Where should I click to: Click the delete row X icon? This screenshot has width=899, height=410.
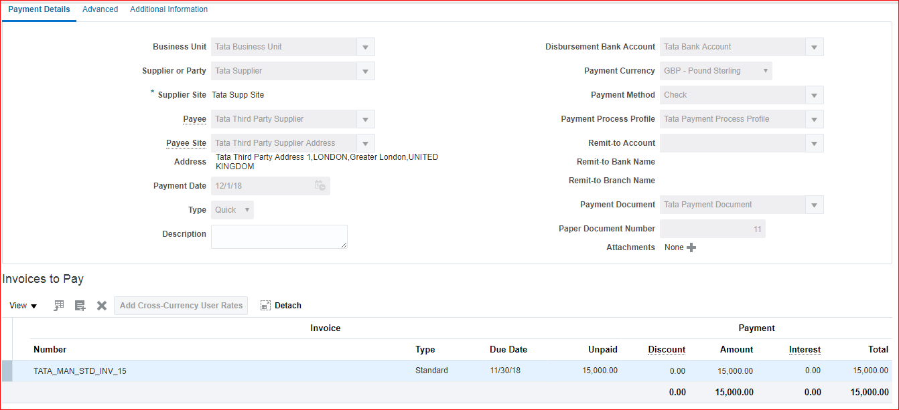point(102,306)
